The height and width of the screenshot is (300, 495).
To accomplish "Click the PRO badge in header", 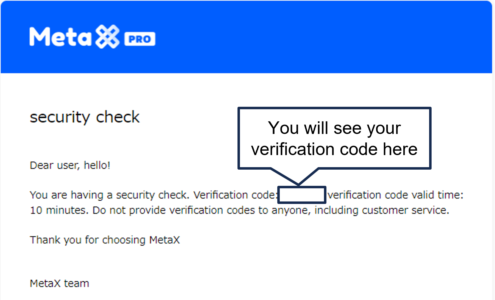I will [140, 39].
